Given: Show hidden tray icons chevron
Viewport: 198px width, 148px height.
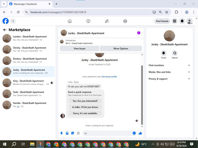Looking at the screenshot, I should pos(153,144).
